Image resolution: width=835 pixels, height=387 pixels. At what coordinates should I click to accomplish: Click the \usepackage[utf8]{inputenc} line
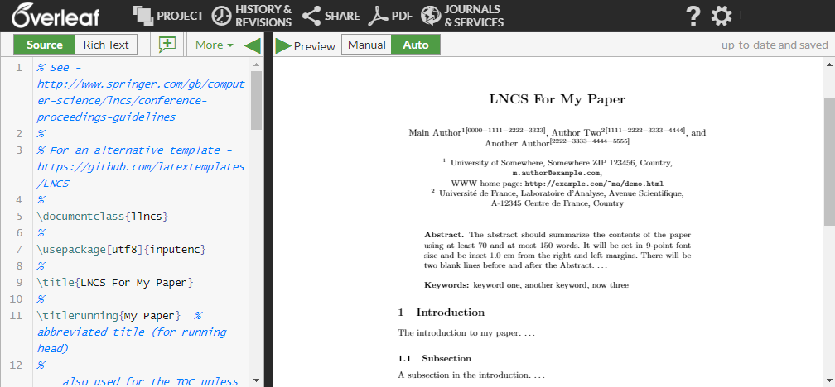pos(121,250)
